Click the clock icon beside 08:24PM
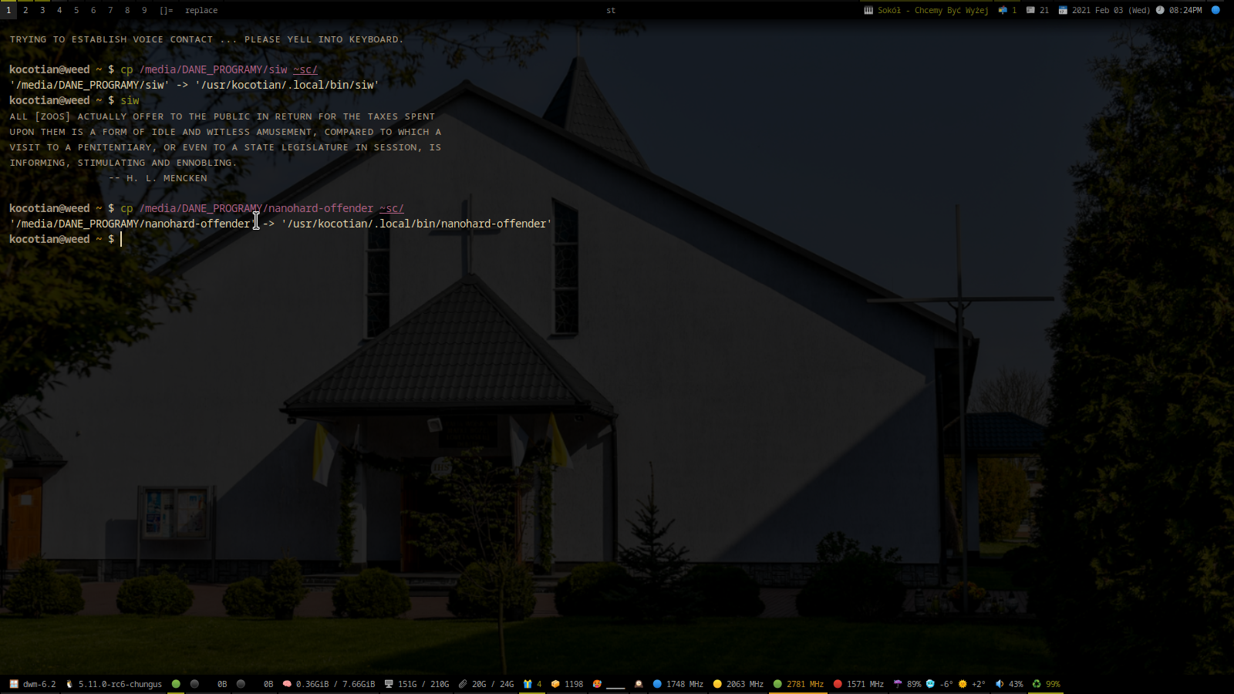The width and height of the screenshot is (1234, 694). coord(1160,10)
